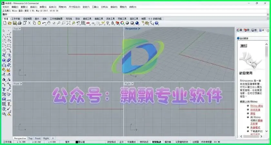Open the Rhino 網站 link
The image size is (271, 145).
[256, 106]
